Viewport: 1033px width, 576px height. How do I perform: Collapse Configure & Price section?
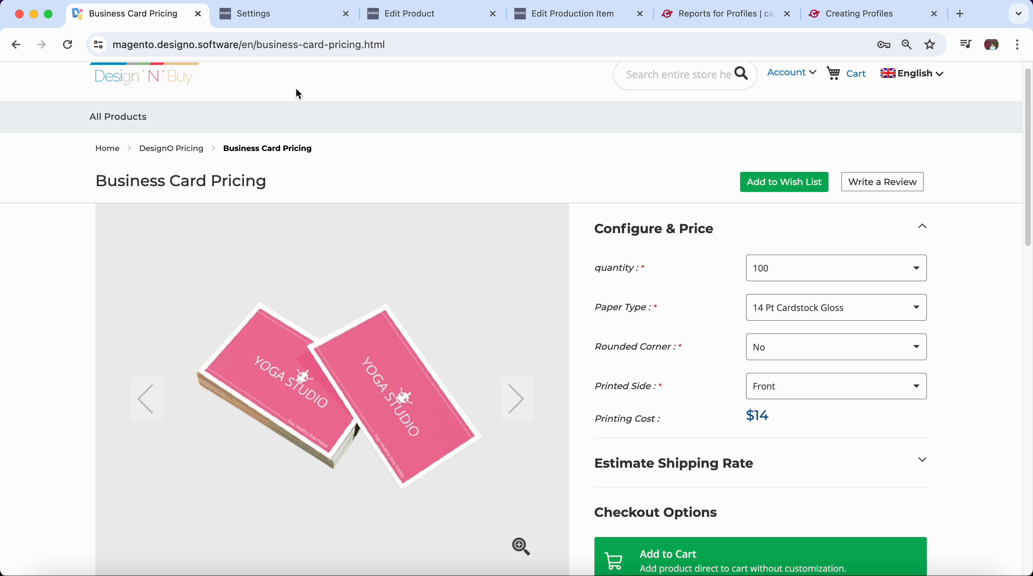click(x=922, y=227)
